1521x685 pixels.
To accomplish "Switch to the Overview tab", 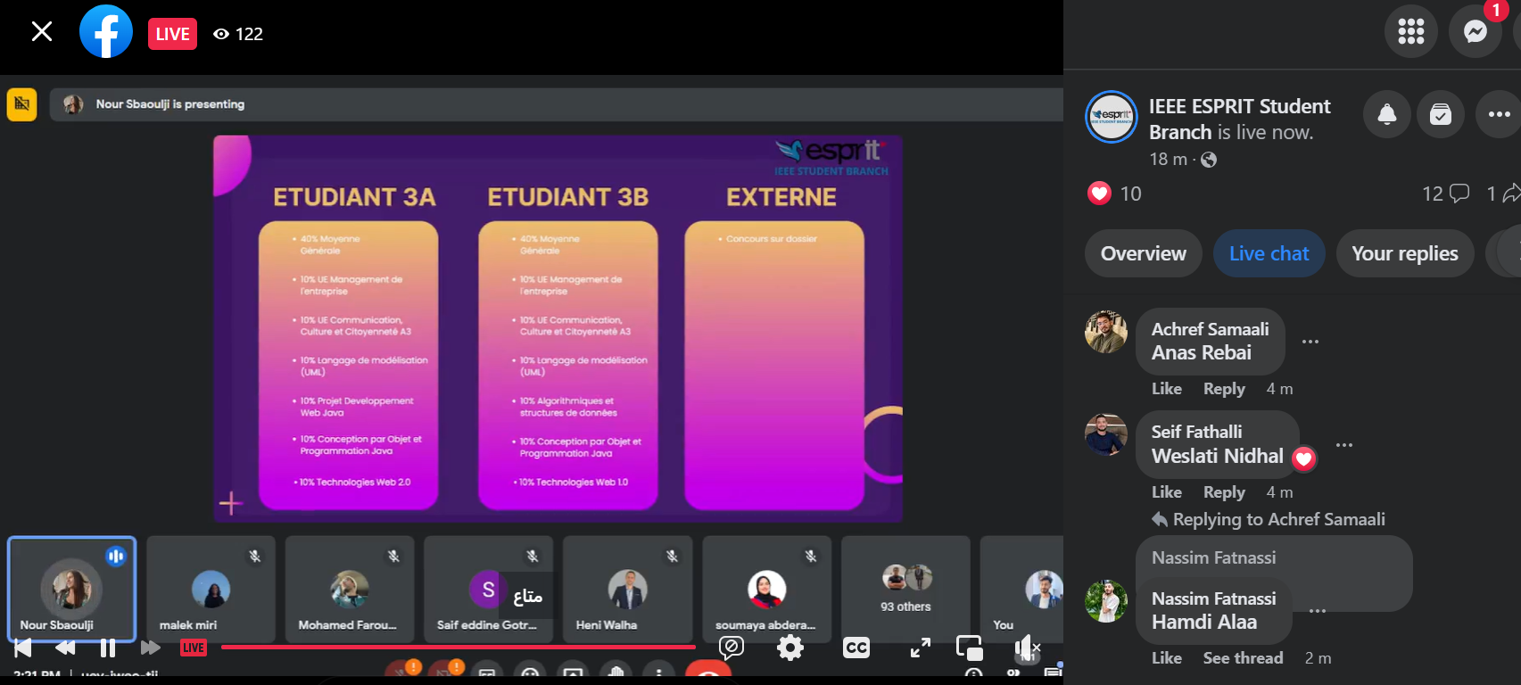I will [1144, 253].
